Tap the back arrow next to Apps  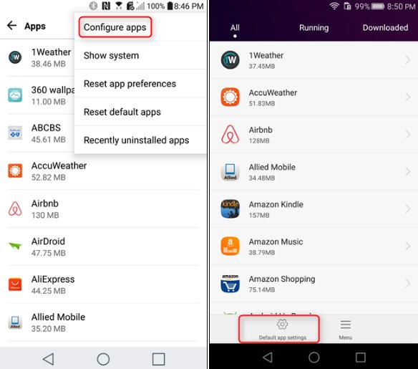tap(11, 26)
